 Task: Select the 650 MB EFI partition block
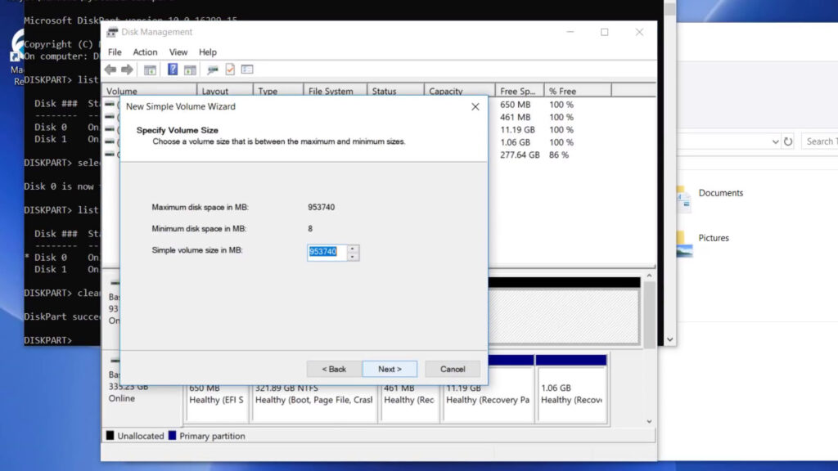(217, 404)
